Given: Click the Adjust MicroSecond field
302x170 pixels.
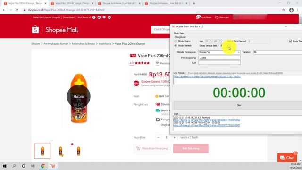Looking at the screenshot, I should pos(259,41).
